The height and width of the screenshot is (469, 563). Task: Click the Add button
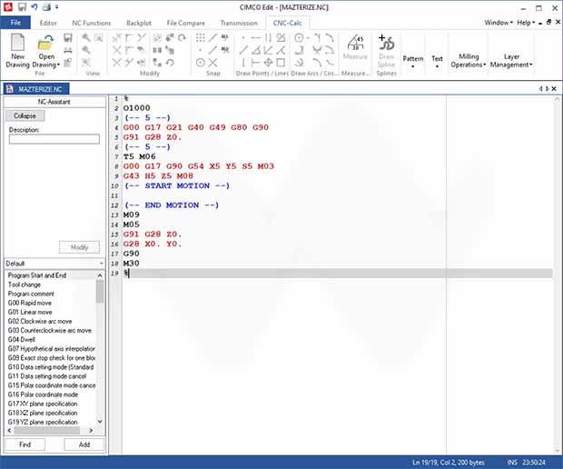coord(84,444)
